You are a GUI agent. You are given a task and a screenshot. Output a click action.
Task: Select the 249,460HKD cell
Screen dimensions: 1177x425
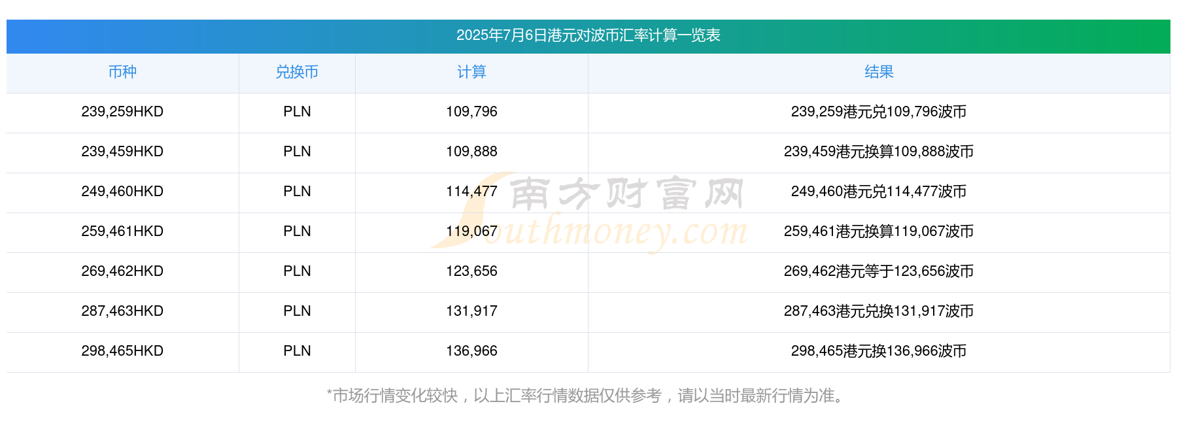[x=122, y=192]
